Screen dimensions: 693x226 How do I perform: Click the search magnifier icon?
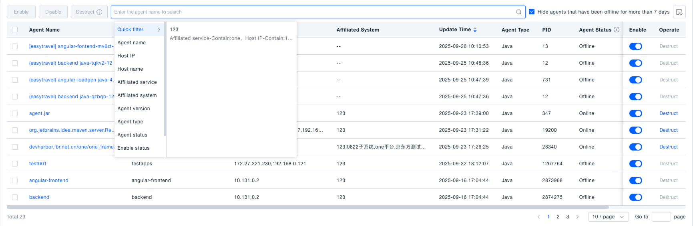pyautogui.click(x=518, y=12)
